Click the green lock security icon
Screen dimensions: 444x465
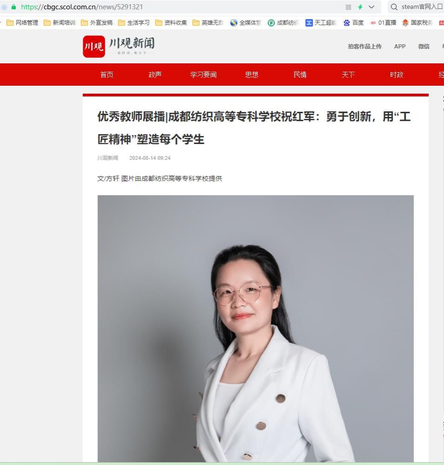tap(13, 7)
